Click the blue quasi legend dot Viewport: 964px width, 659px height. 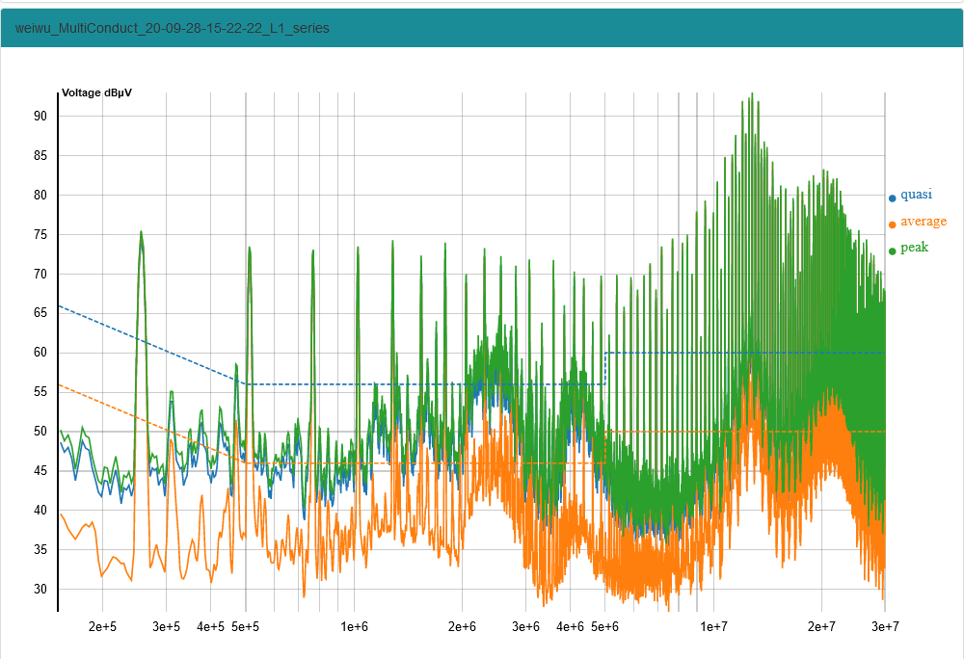pos(893,198)
